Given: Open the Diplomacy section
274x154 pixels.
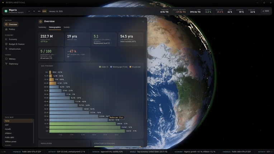Looking at the screenshot, I should [x=14, y=64].
